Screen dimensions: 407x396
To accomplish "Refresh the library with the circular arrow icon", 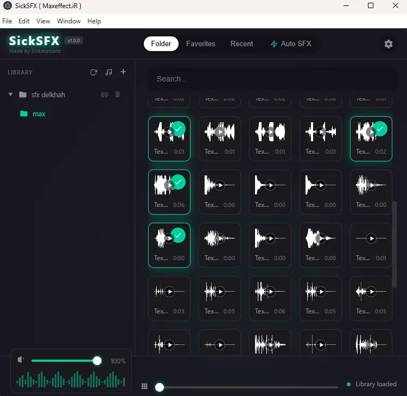I will [93, 72].
